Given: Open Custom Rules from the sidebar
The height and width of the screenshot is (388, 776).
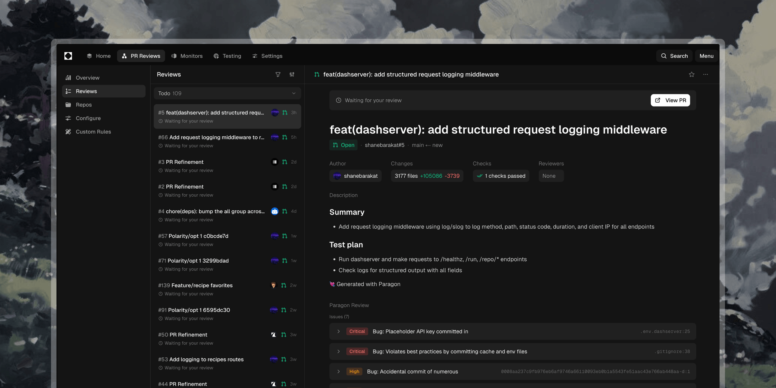Looking at the screenshot, I should (x=93, y=131).
